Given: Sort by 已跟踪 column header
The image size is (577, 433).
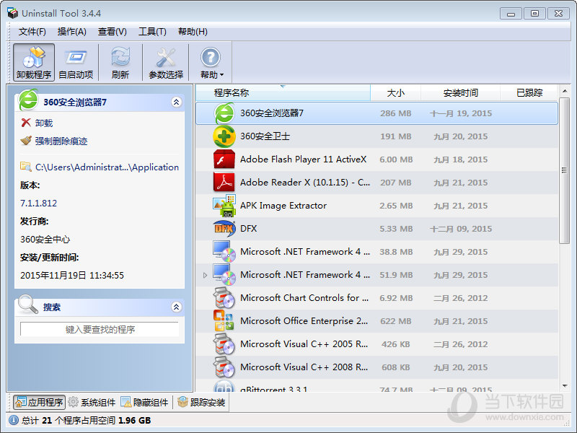Looking at the screenshot, I should pos(529,92).
